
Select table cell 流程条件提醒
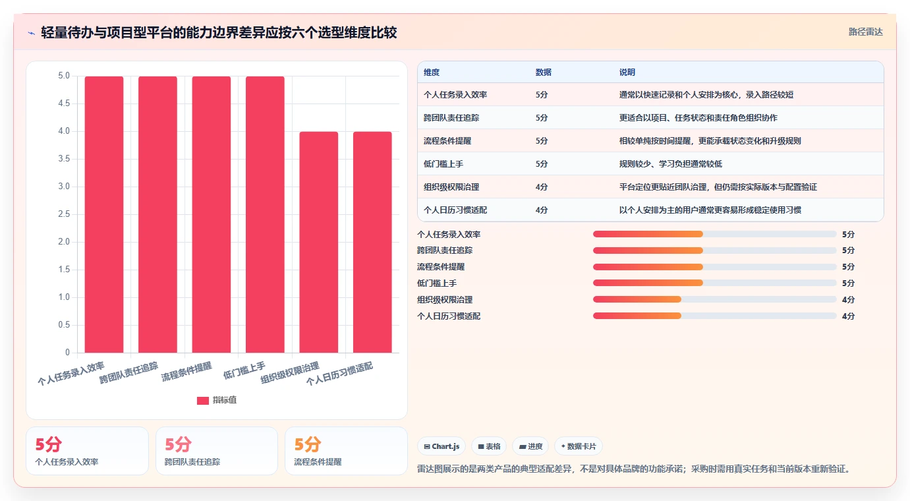447,141
